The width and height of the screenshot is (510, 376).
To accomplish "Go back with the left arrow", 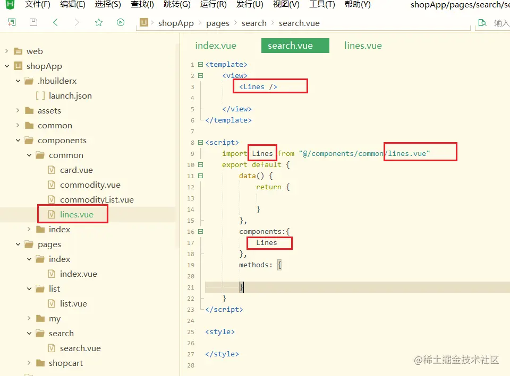I will click(x=55, y=22).
